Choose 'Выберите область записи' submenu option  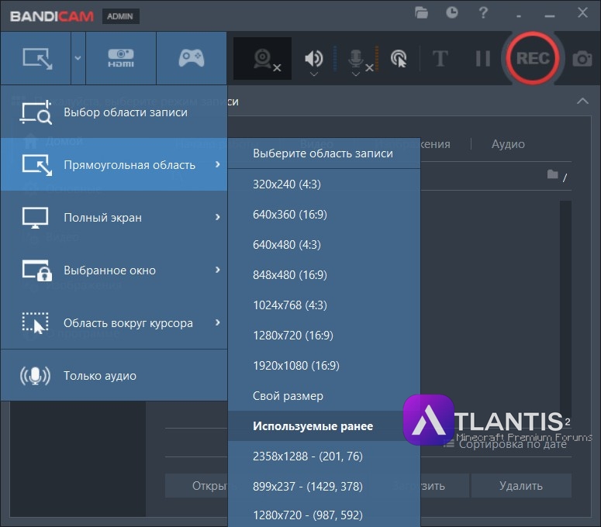(324, 153)
